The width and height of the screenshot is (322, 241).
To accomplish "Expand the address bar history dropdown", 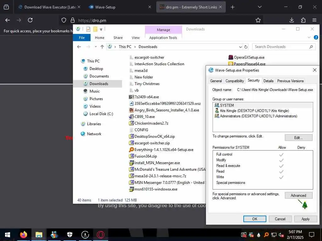I will (241, 47).
